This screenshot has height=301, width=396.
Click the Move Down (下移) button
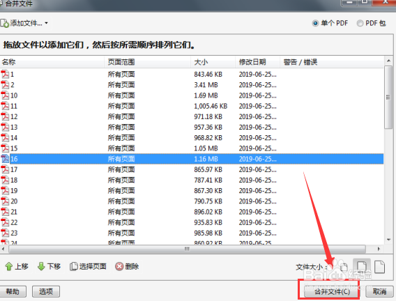49,266
